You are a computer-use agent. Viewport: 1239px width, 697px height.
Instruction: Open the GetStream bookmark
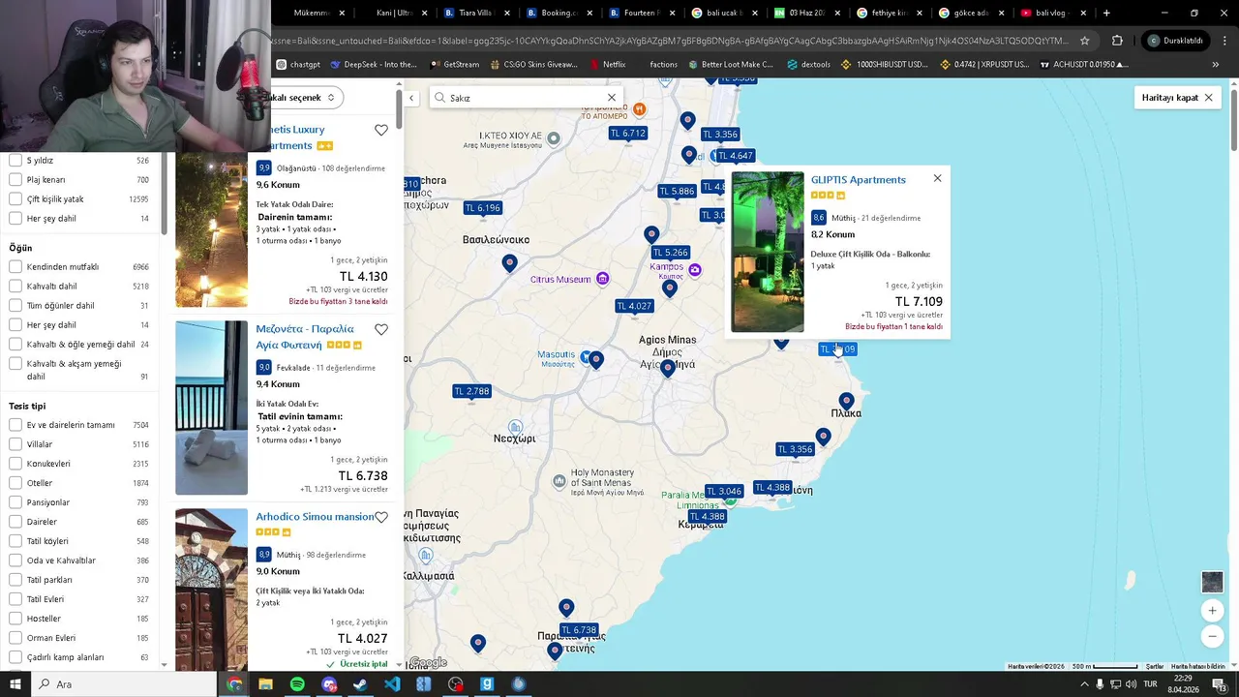454,65
